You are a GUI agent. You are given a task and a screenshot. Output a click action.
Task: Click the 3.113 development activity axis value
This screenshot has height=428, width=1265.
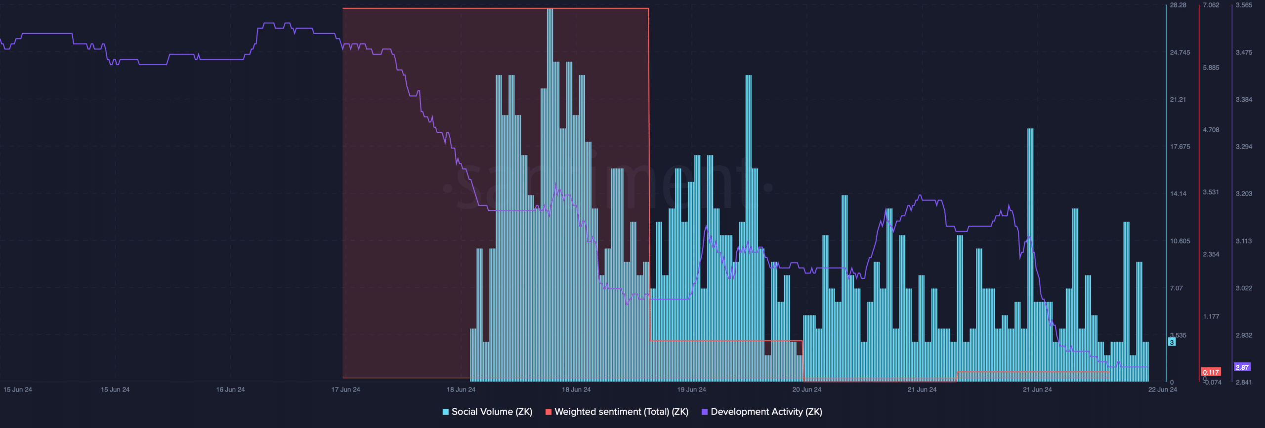[1244, 241]
